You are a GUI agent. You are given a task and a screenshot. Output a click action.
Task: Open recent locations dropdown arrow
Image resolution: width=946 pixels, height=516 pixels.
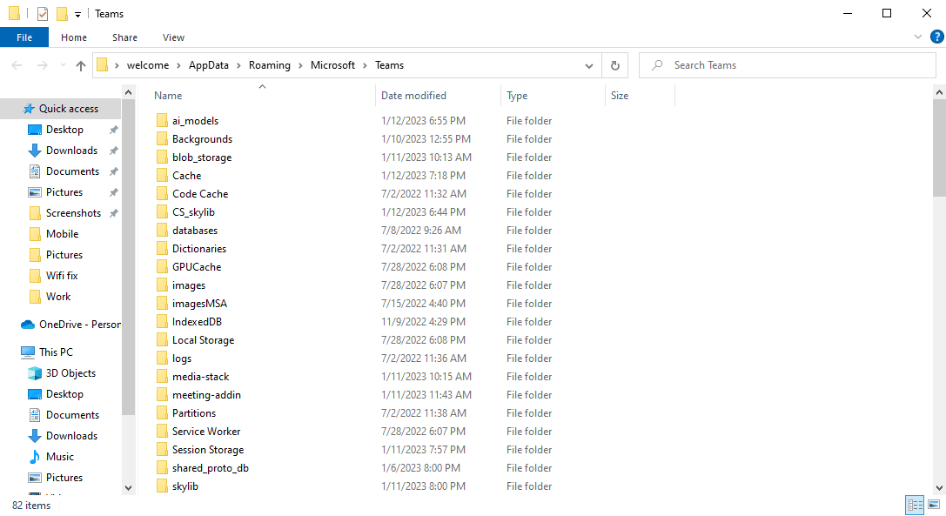tap(63, 65)
